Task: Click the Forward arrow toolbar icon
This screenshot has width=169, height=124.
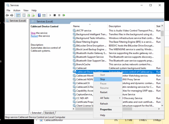Action: point(12,15)
